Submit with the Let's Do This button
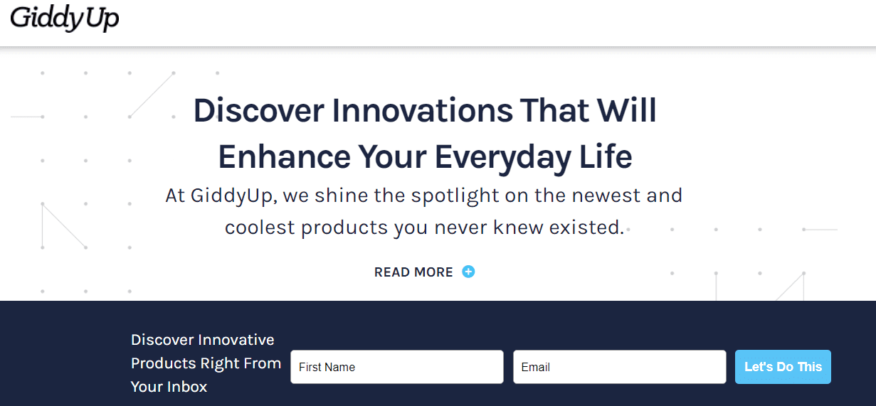The width and height of the screenshot is (876, 406). [x=783, y=367]
